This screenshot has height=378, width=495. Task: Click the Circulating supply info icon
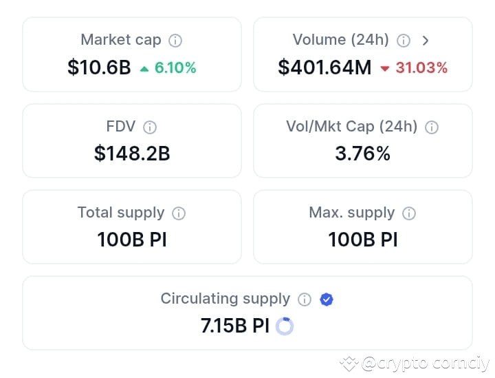(x=305, y=300)
